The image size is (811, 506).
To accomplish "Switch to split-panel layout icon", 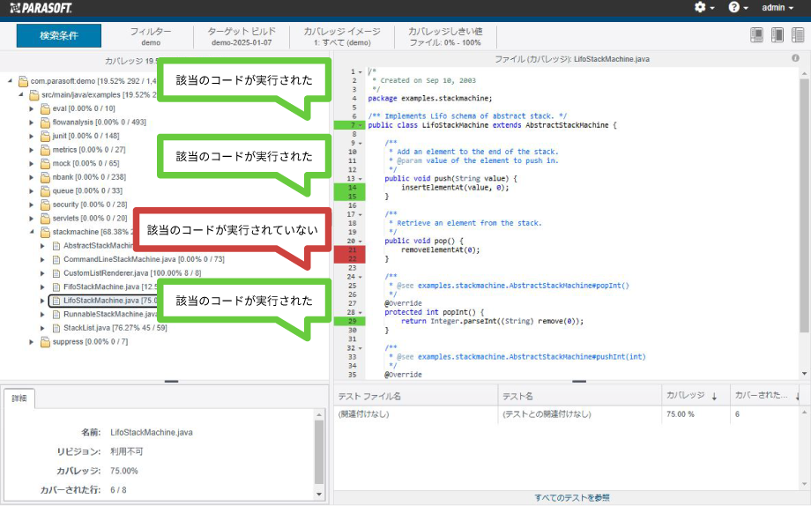I will (x=778, y=34).
